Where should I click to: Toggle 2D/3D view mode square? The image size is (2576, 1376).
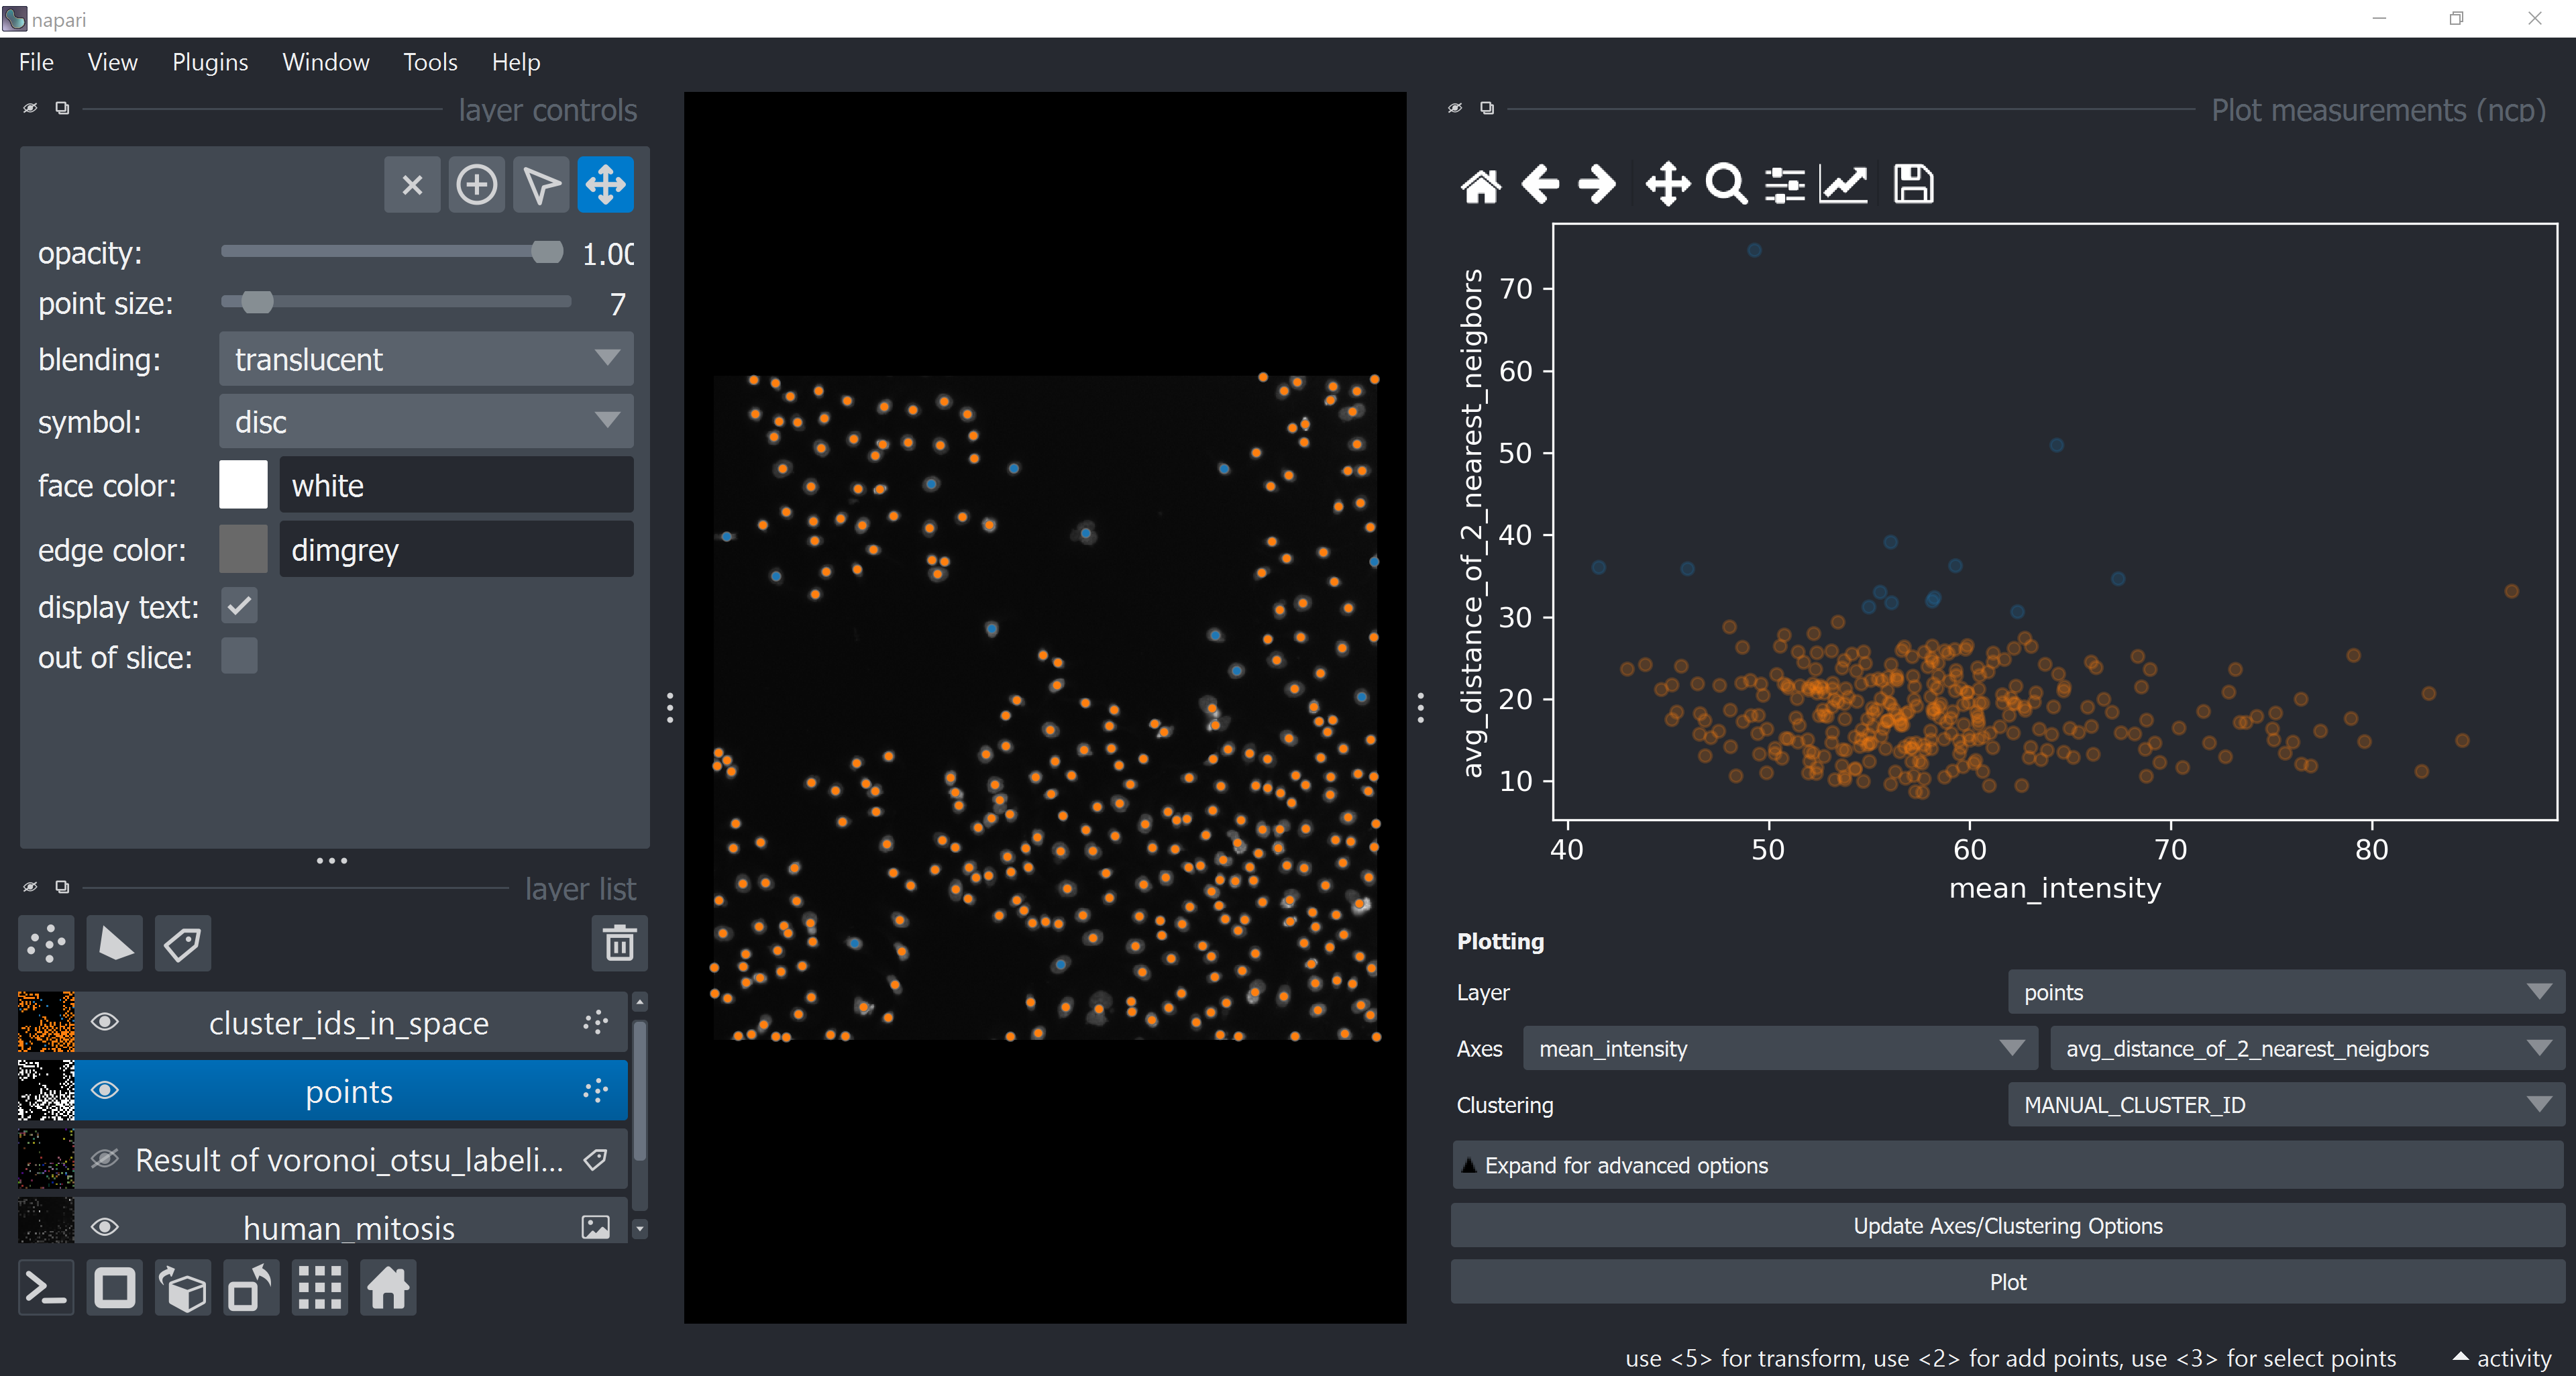[115, 1288]
